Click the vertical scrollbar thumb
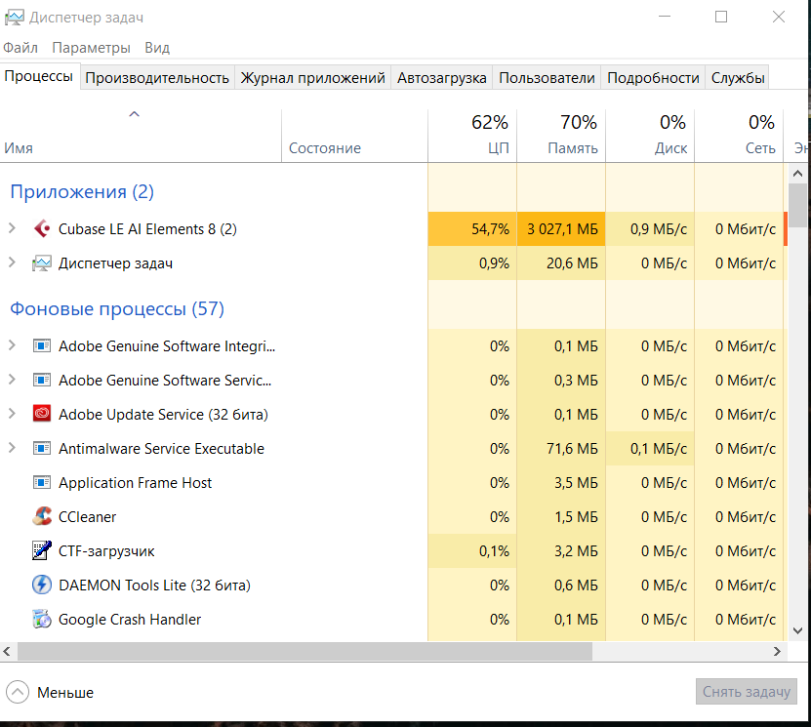The image size is (811, 727). (797, 205)
